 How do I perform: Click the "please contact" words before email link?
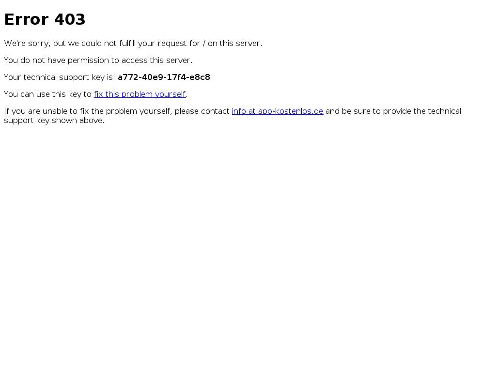pos(202,111)
